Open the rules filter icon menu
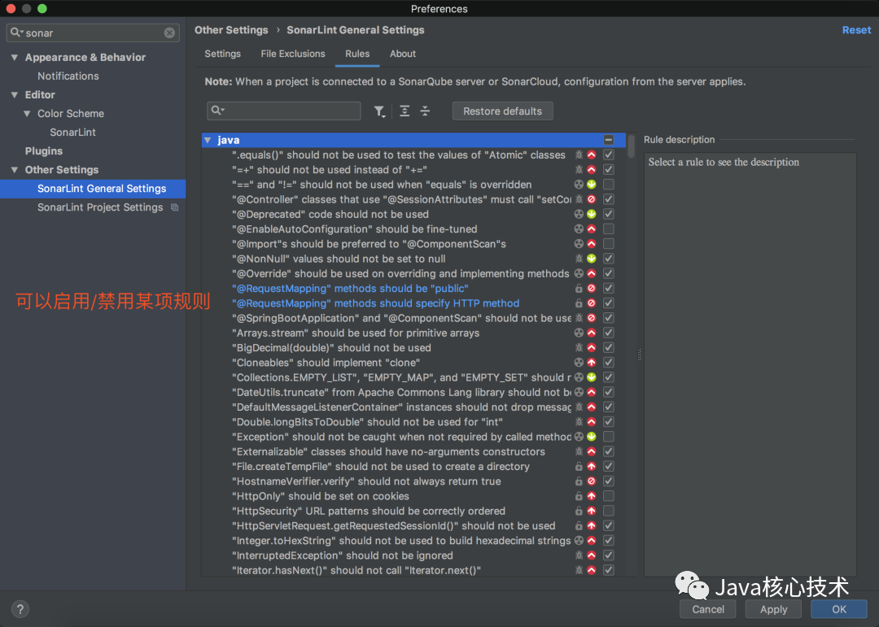 (379, 111)
